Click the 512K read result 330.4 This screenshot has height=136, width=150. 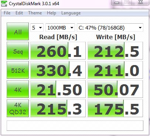[x=58, y=70]
